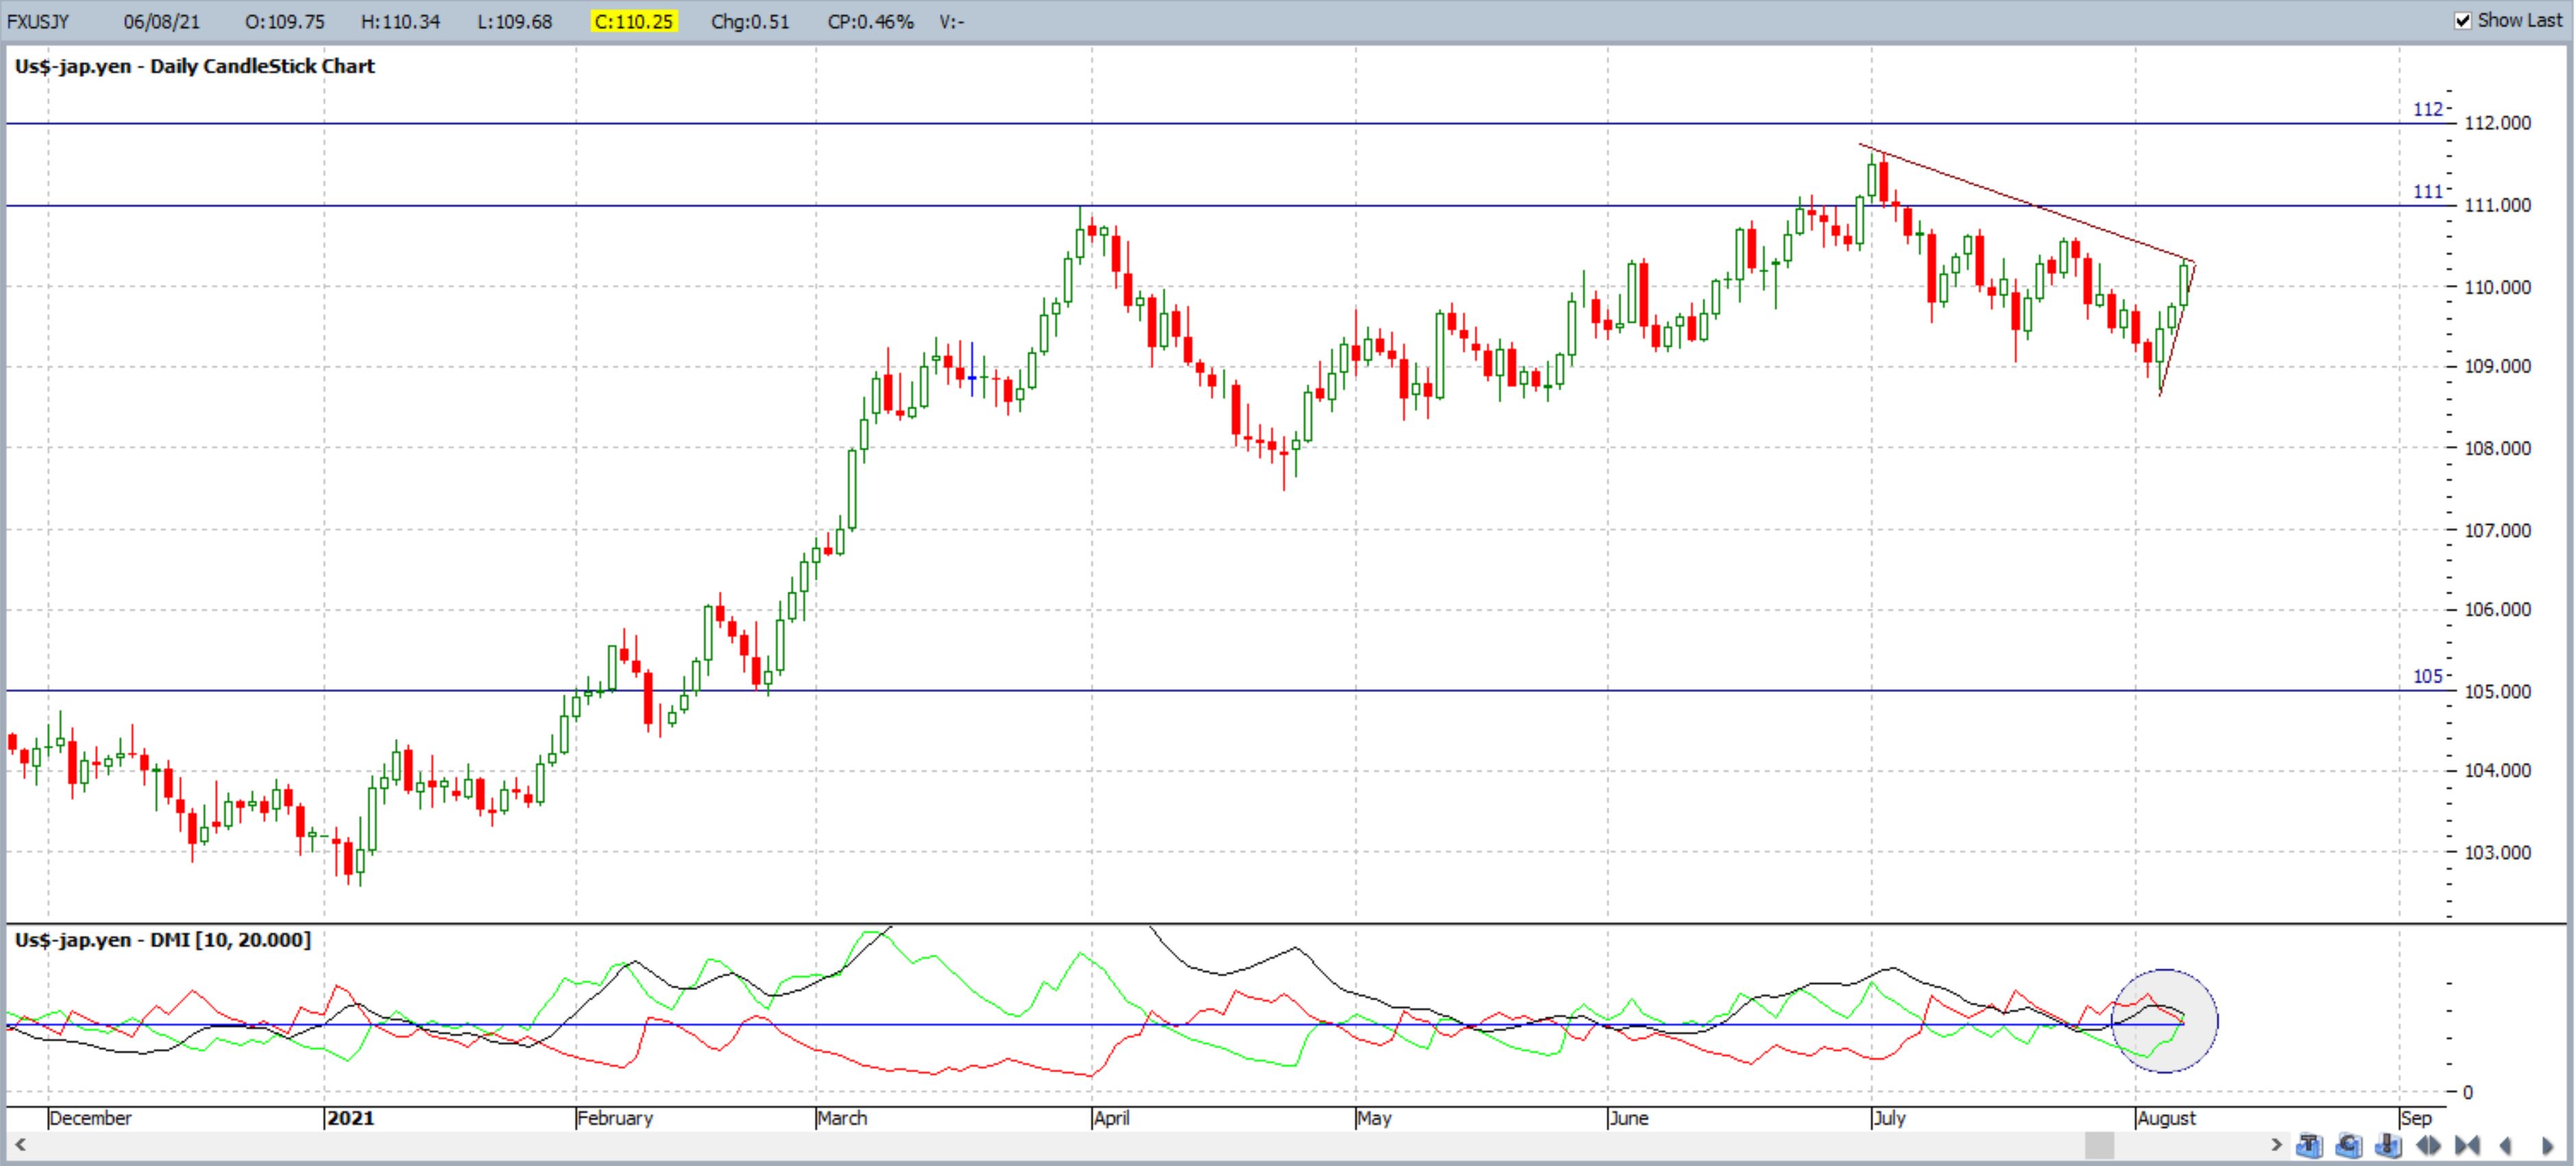Click the scrollbar left chevron

tap(20, 1144)
